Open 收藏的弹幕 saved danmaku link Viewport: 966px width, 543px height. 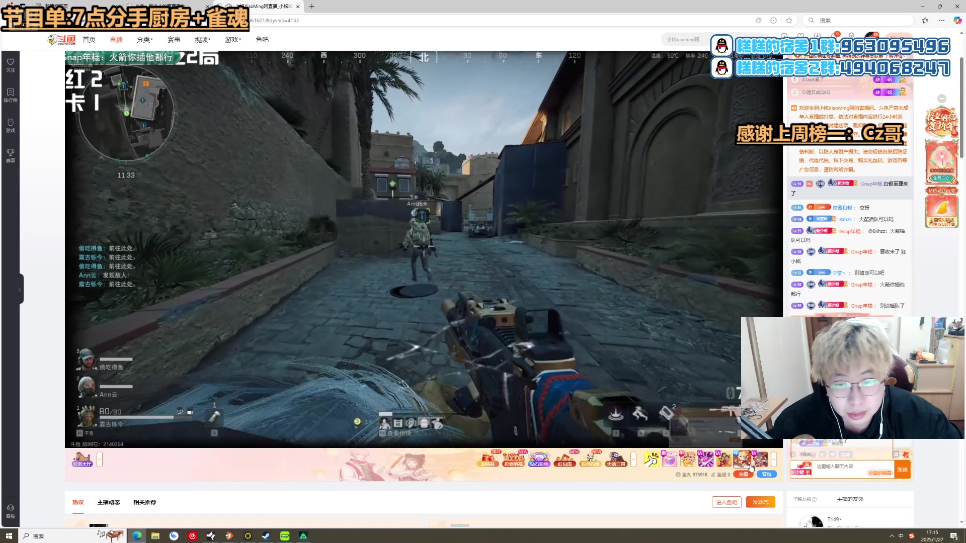(879, 473)
